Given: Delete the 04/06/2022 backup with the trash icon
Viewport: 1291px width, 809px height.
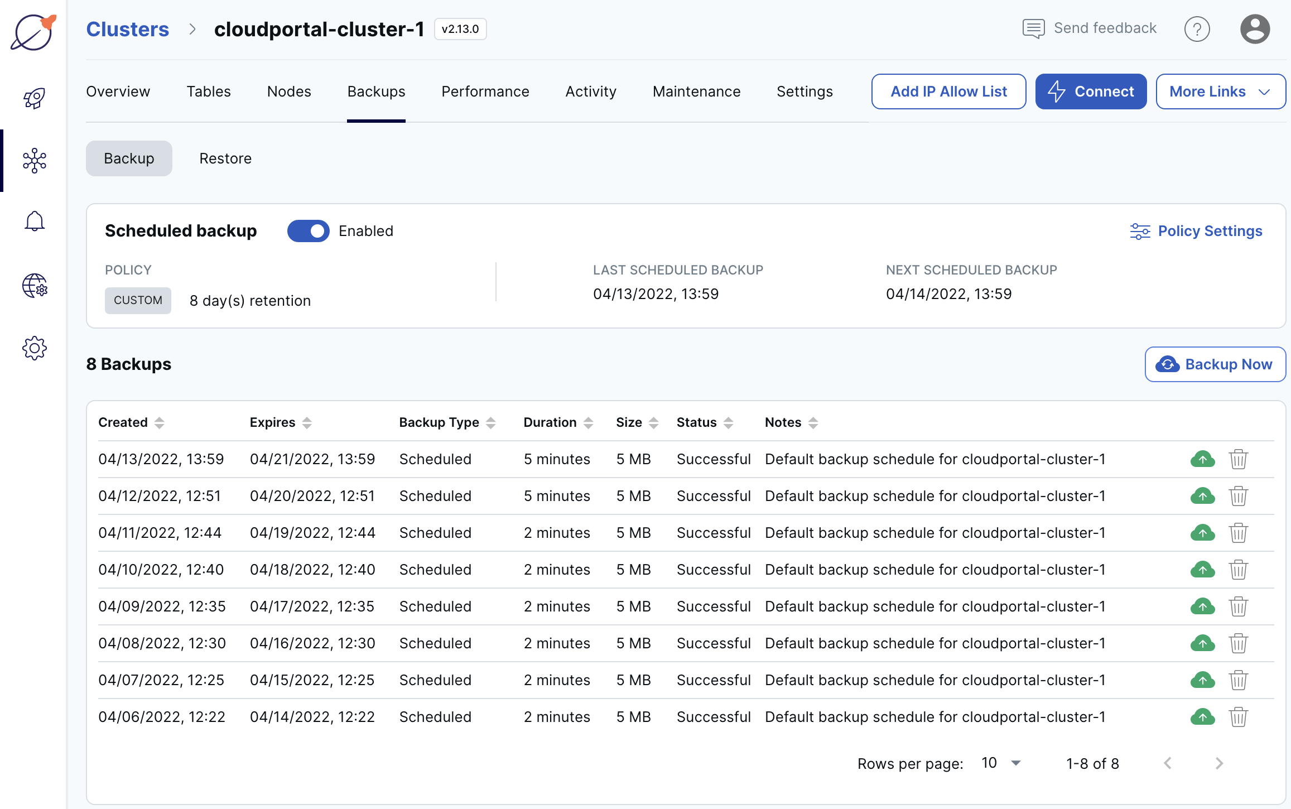Looking at the screenshot, I should (1239, 717).
